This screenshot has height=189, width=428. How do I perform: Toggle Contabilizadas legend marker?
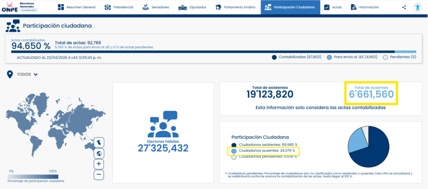(274, 57)
